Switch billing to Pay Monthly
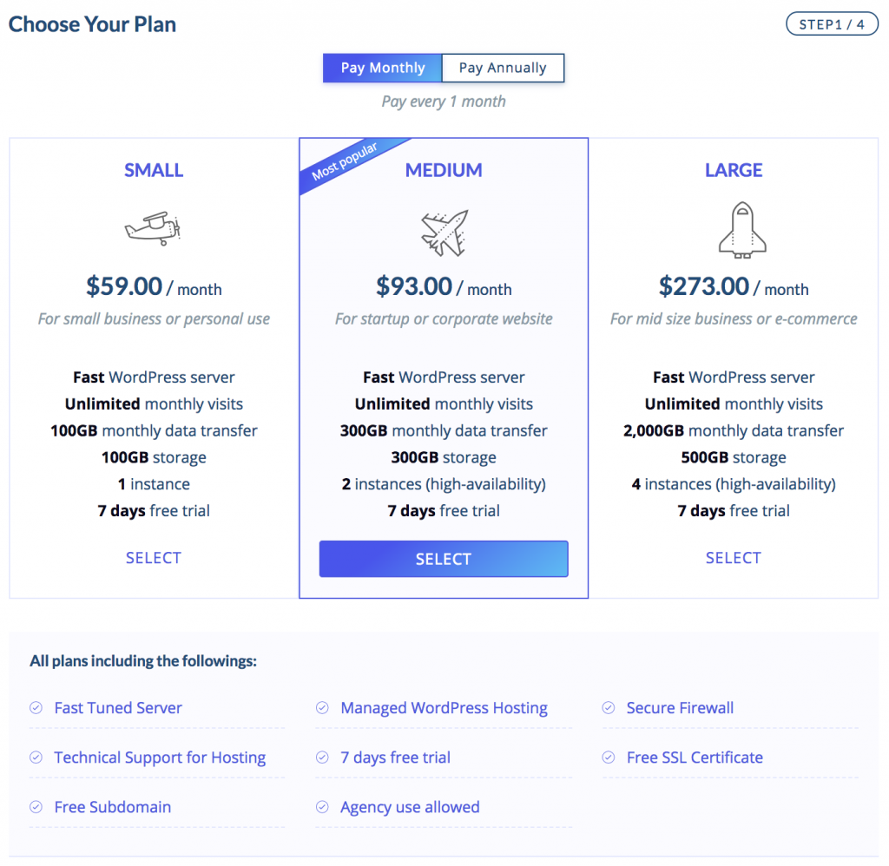 382,68
